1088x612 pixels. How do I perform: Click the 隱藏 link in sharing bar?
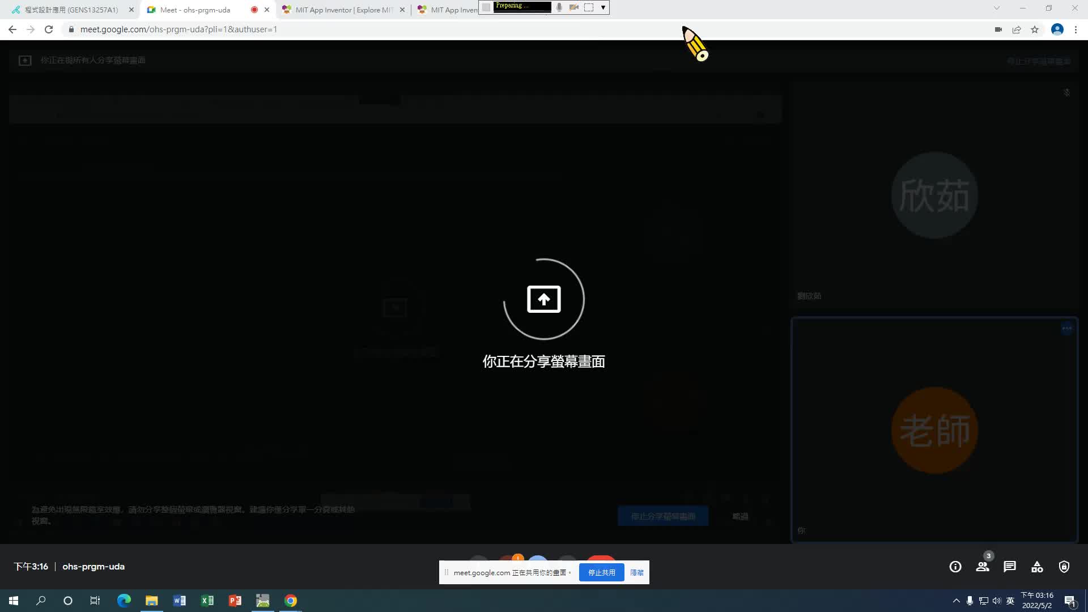(x=637, y=572)
